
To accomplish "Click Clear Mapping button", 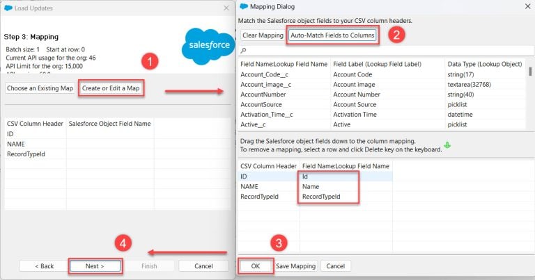I will point(263,35).
